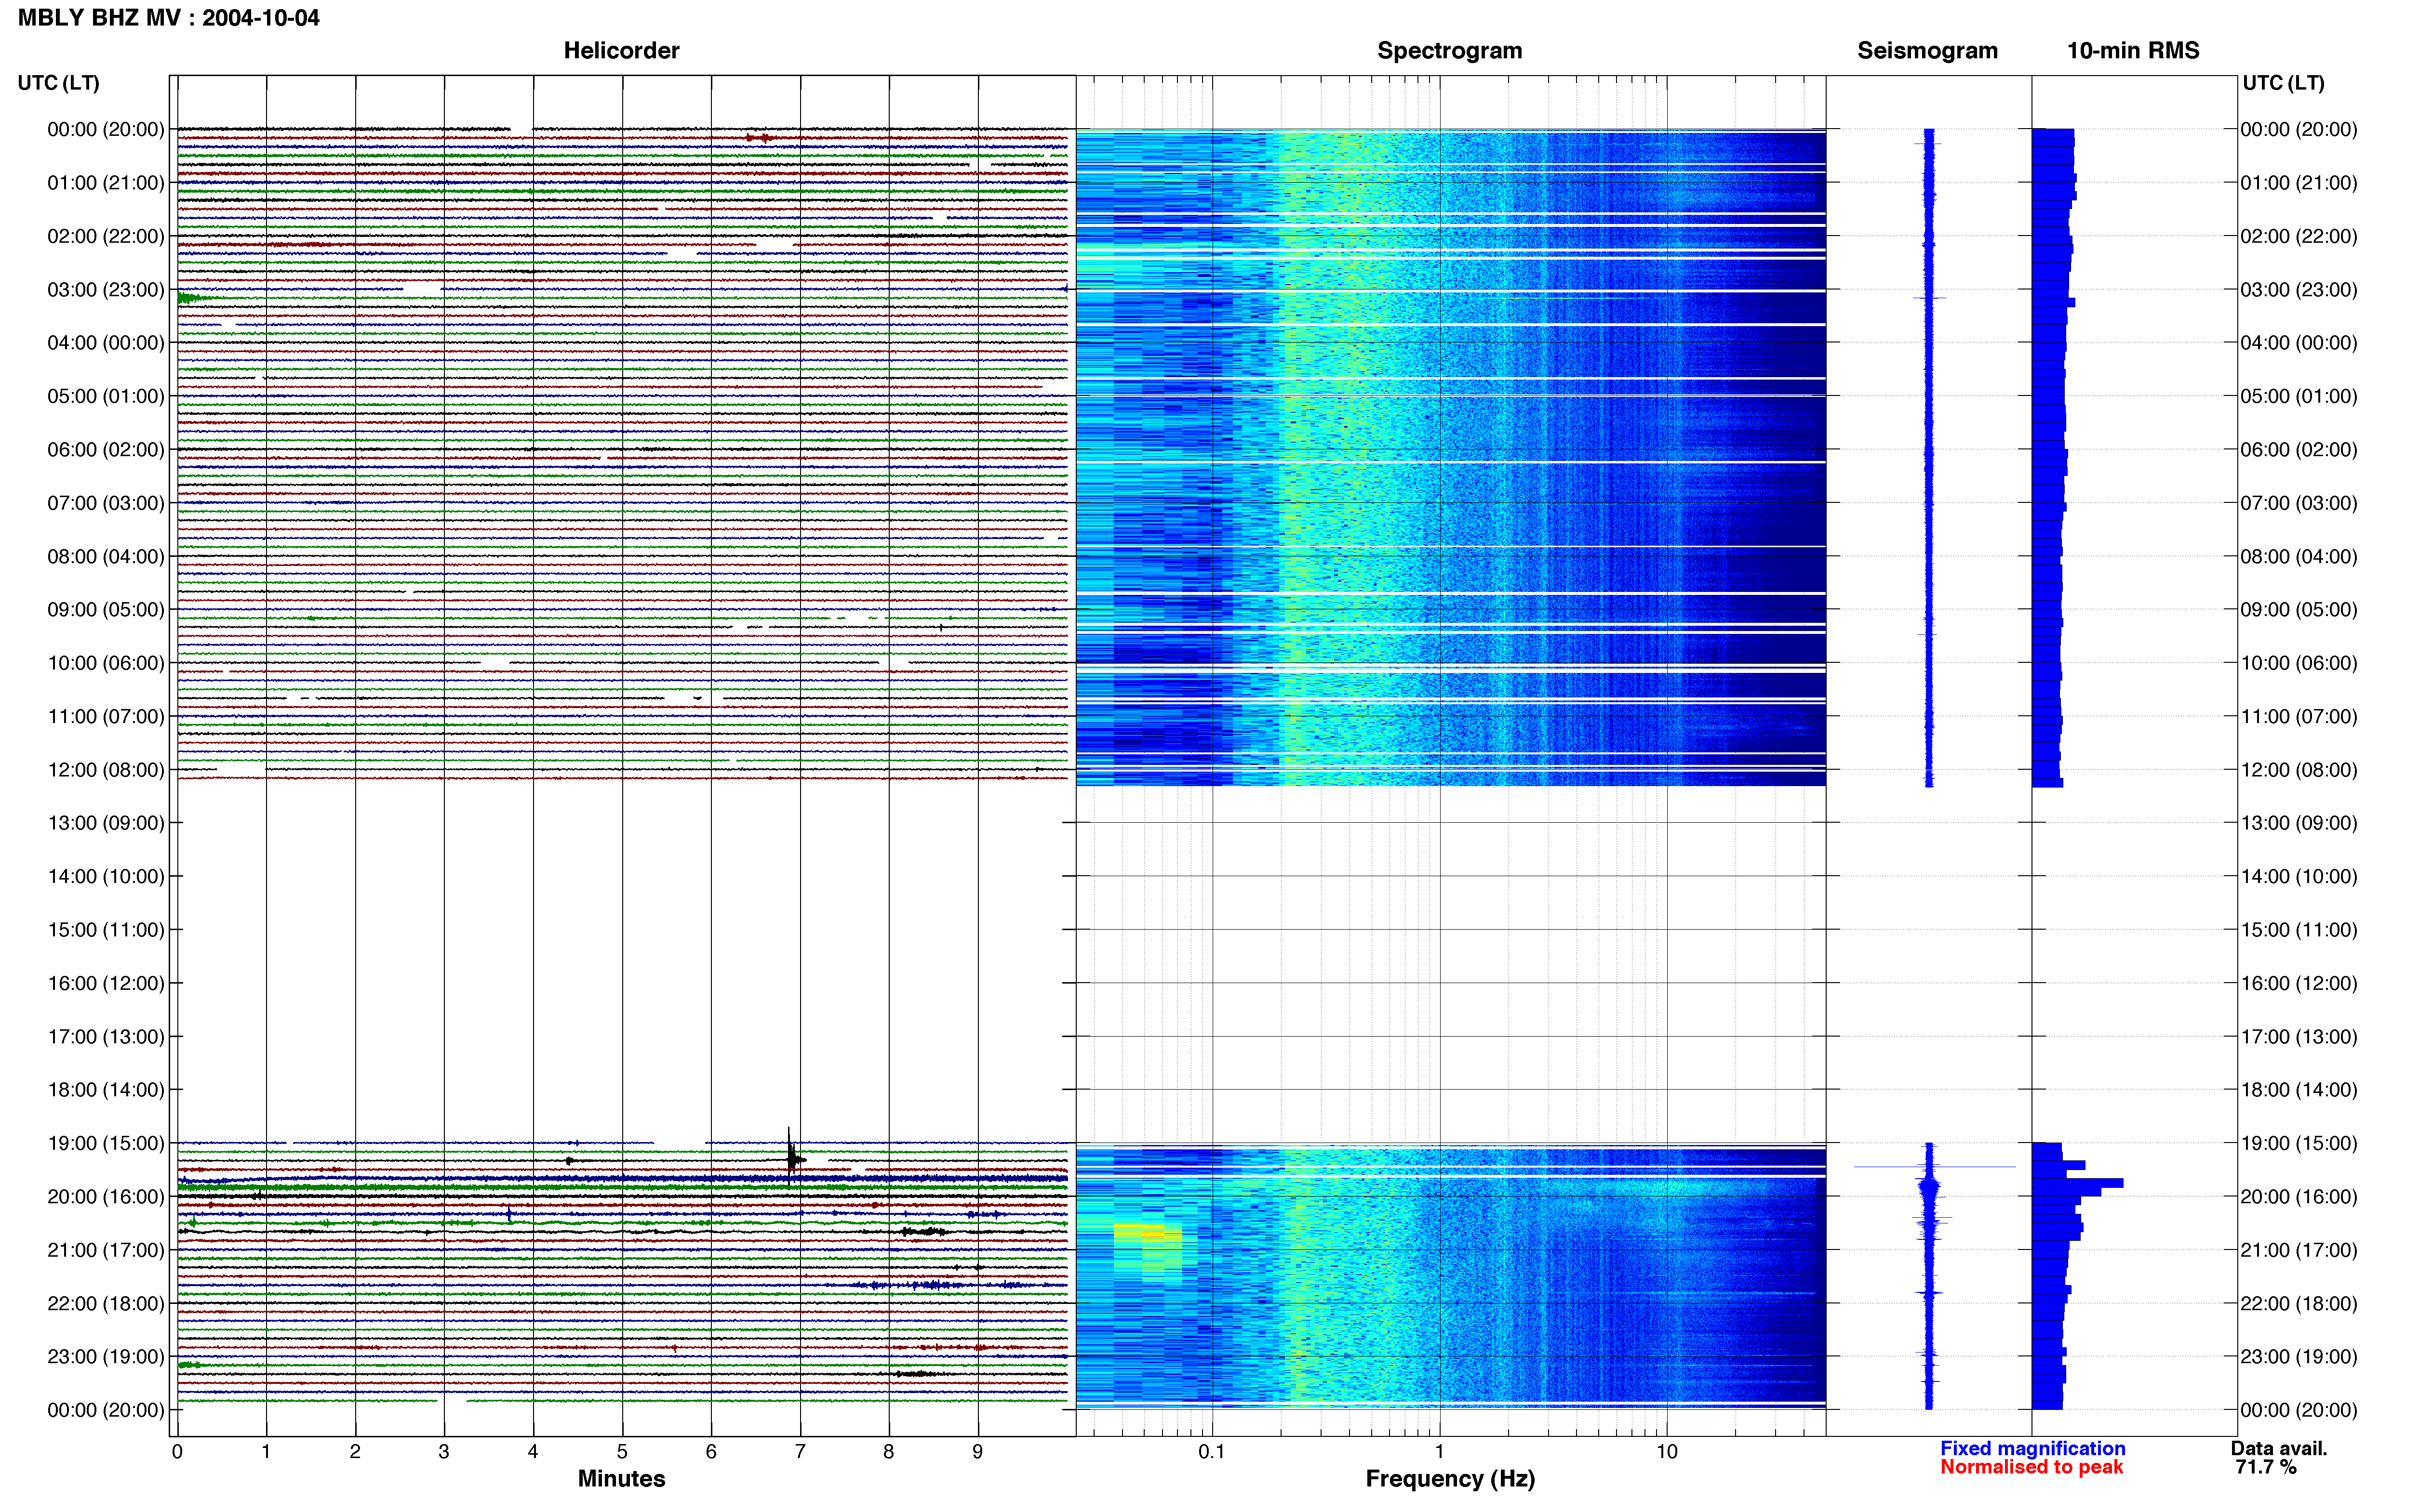Click the 'Frequency (Hz)' axis label
The height and width of the screenshot is (1512, 2419).
click(1450, 1479)
